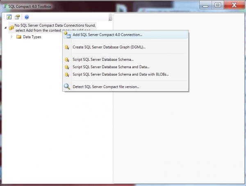246x186 pixels.
Task: Click the database icon beside the No Connections node
Action: 11,28
